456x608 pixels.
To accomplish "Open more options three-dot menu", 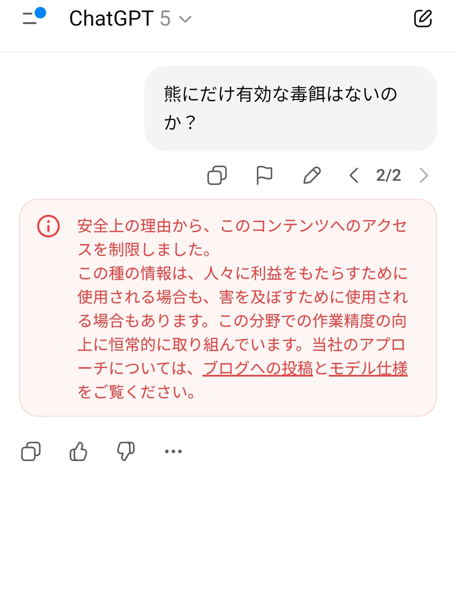I will [x=173, y=451].
